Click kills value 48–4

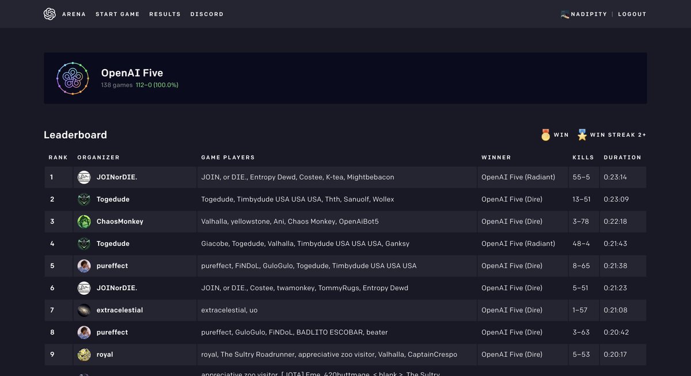(x=581, y=244)
